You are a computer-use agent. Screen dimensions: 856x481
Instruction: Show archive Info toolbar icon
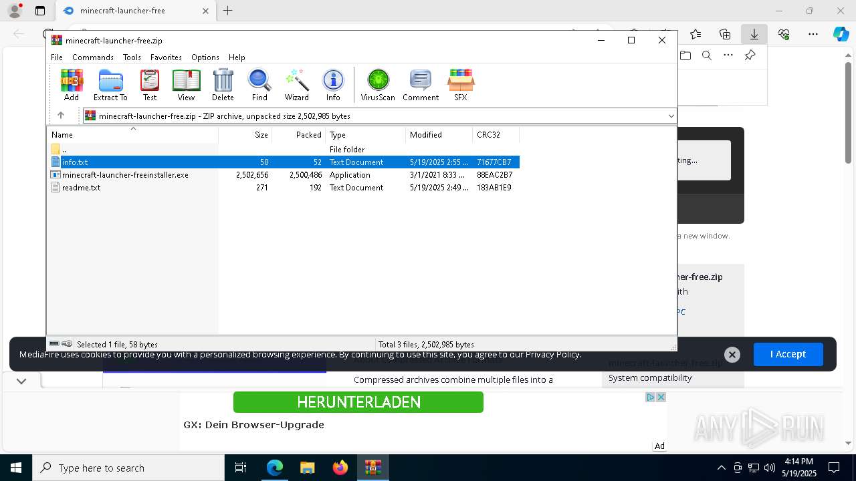tap(333, 85)
